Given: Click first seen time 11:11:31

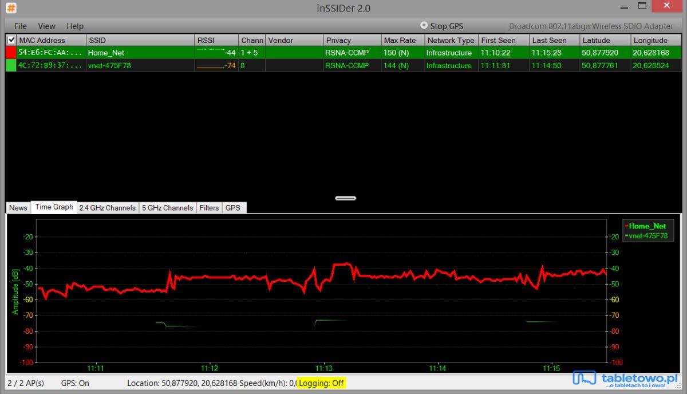Looking at the screenshot, I should click(x=496, y=65).
